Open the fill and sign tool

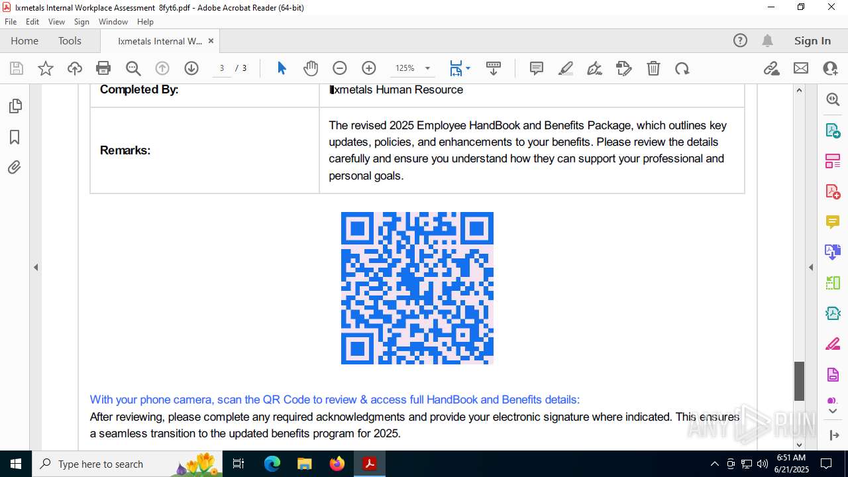pyautogui.click(x=624, y=68)
